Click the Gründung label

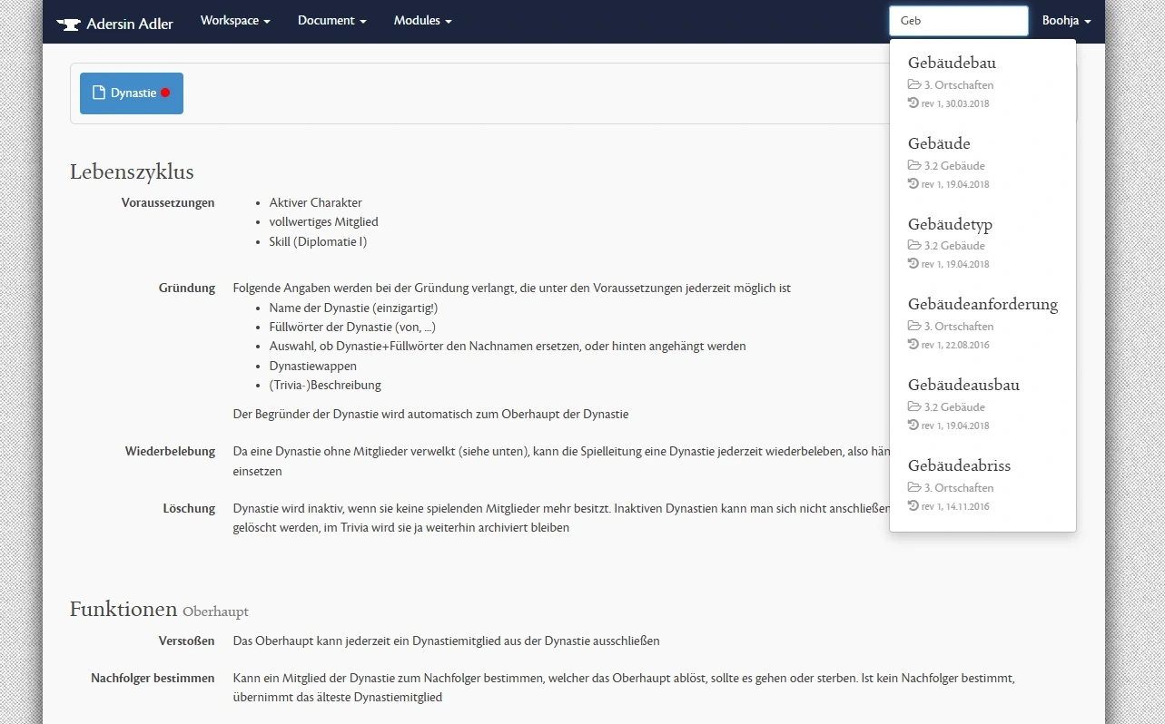pos(187,289)
